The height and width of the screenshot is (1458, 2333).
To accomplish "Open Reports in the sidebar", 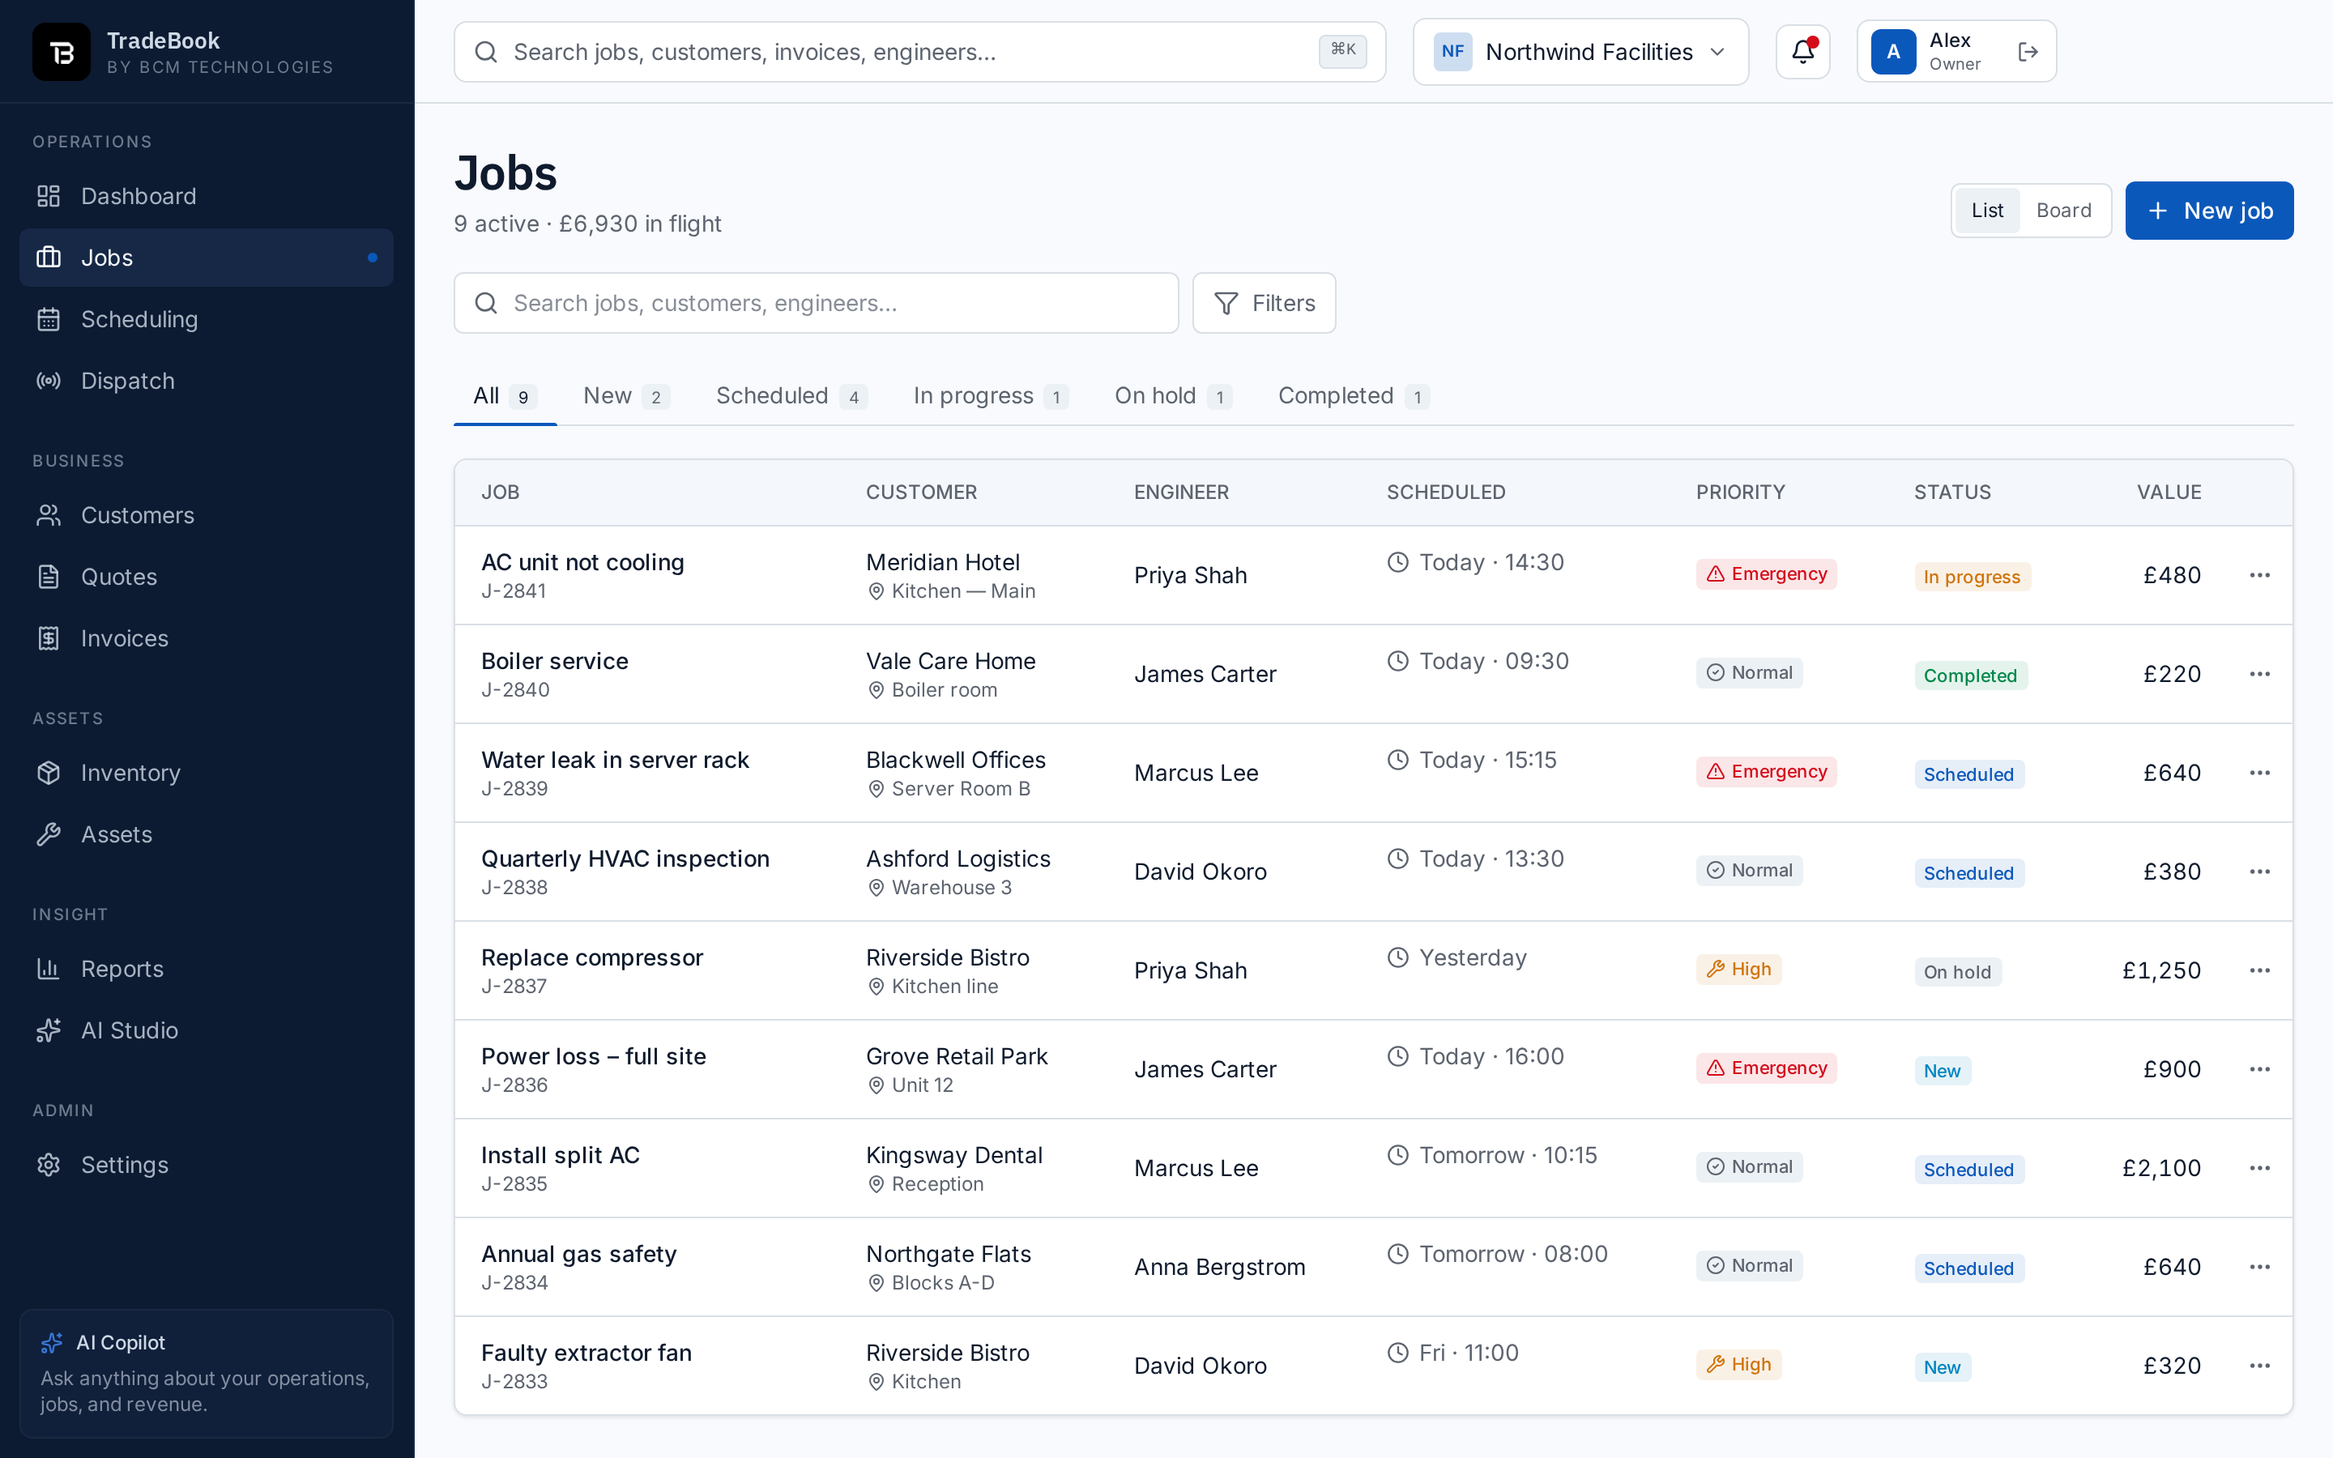I will point(207,969).
